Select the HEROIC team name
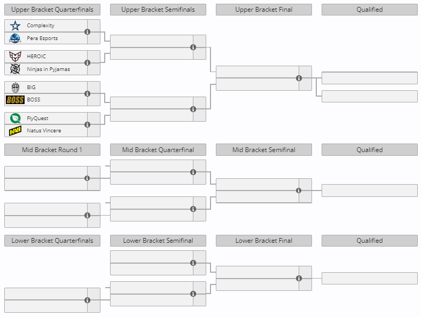This screenshot has height=317, width=421. [x=36, y=57]
